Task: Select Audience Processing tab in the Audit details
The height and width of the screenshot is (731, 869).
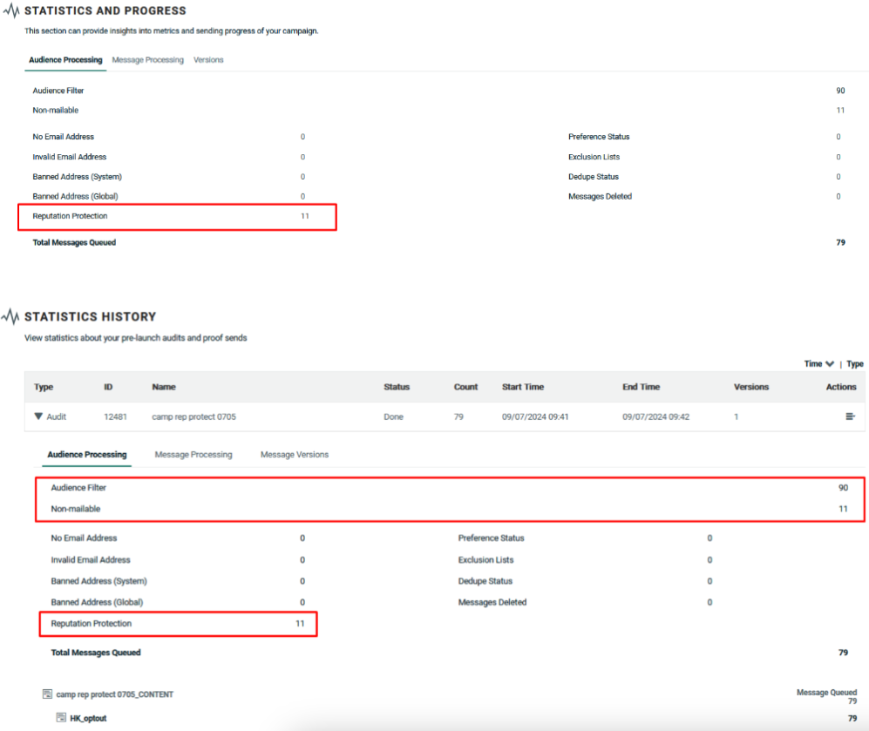Action: (x=86, y=455)
